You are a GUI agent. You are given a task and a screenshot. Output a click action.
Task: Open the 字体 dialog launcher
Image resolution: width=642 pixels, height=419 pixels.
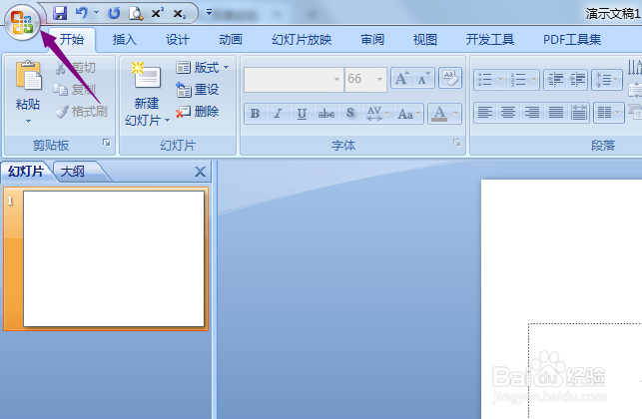point(457,143)
